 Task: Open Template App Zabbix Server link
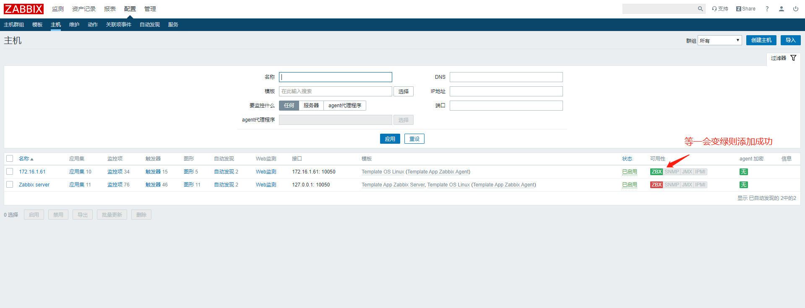(x=393, y=185)
